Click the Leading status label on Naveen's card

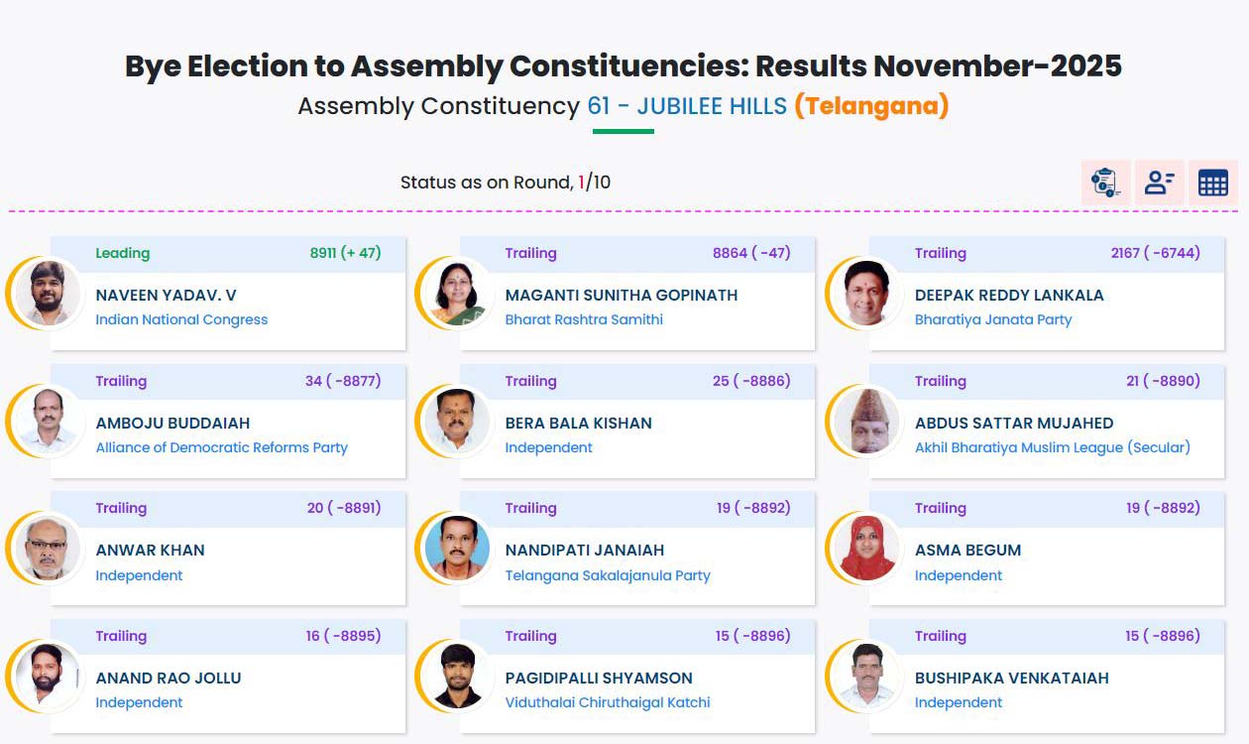click(x=122, y=253)
